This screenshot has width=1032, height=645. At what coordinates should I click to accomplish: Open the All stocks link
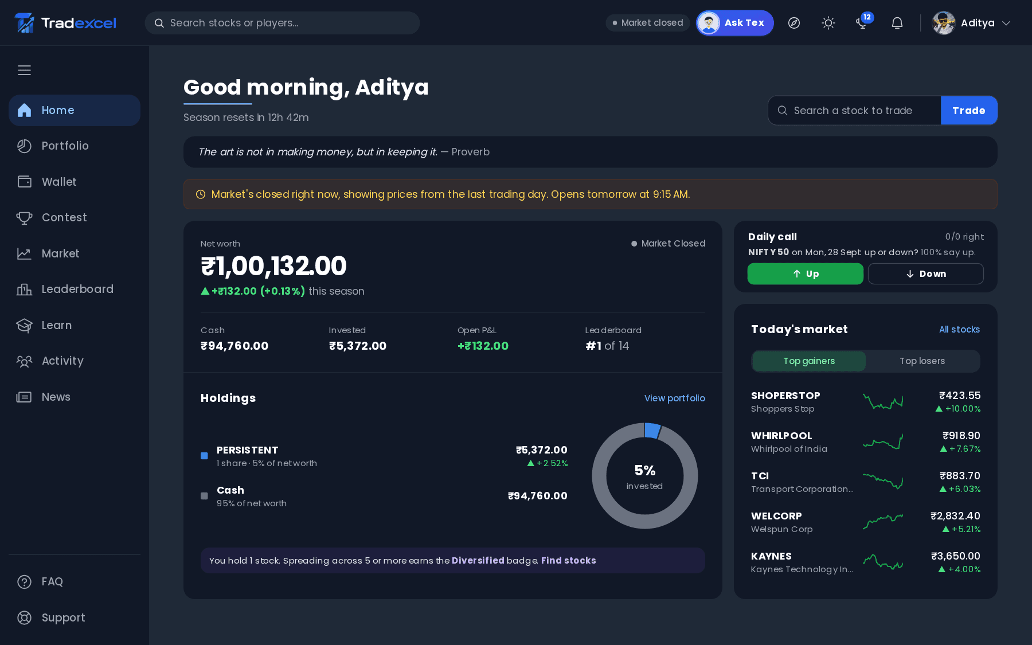click(959, 329)
